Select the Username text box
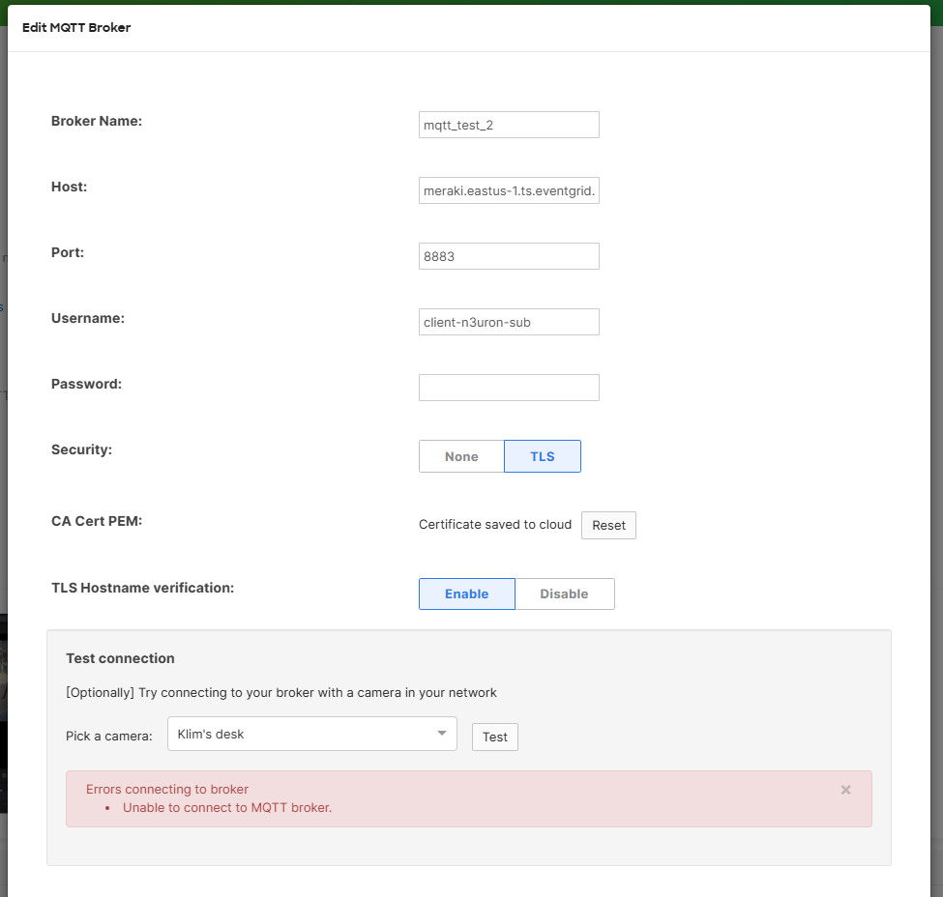Viewport: 943px width, 897px height. (x=509, y=322)
